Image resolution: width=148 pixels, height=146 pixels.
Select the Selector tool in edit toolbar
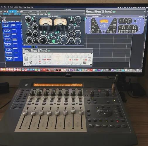13,12
